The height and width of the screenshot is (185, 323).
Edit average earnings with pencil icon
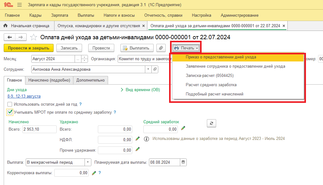coord(183,128)
